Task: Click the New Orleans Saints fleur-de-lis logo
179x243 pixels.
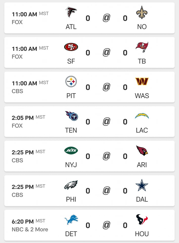Action: [x=142, y=12]
